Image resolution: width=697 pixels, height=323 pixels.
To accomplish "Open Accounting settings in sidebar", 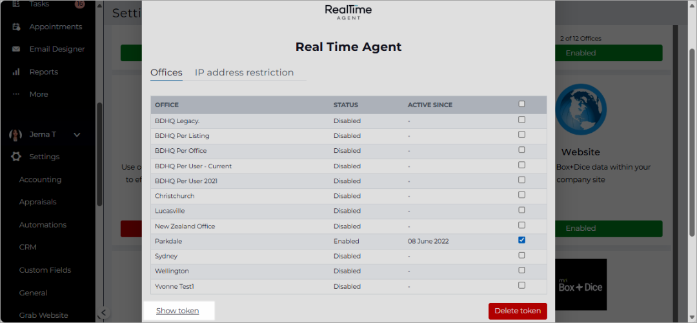I will (40, 179).
